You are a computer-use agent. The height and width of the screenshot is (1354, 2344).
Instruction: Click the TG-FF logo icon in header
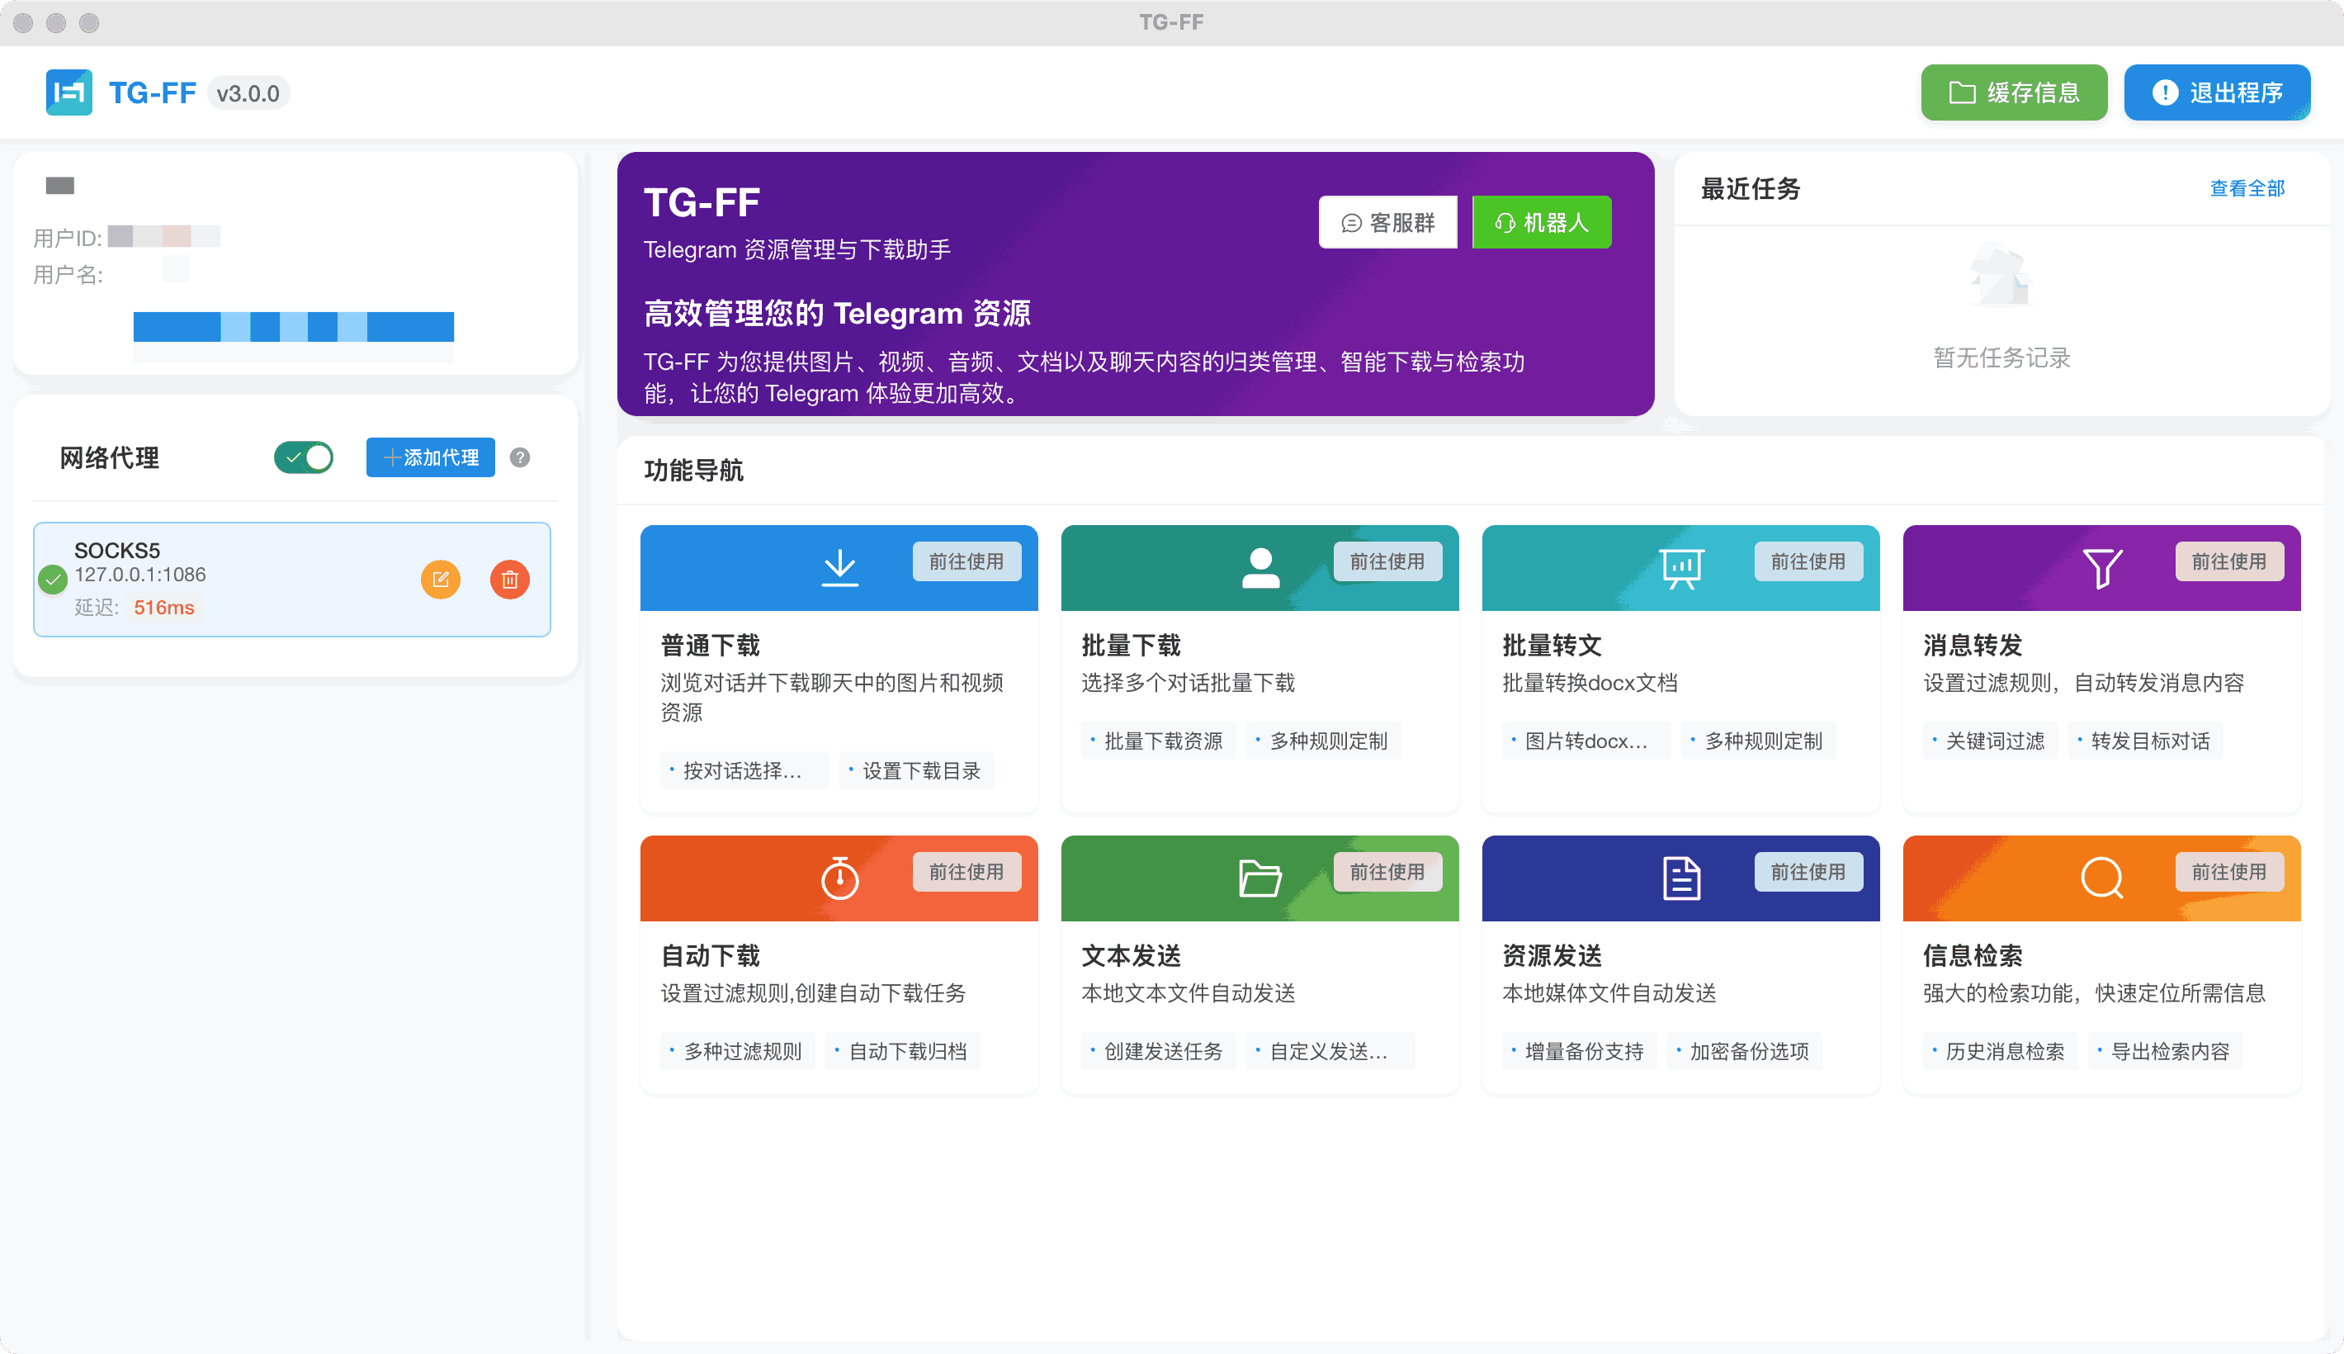[69, 92]
